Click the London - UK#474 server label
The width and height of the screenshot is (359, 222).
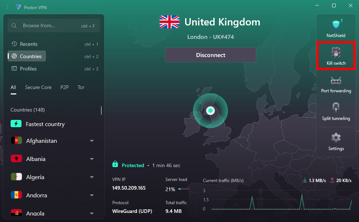(211, 37)
